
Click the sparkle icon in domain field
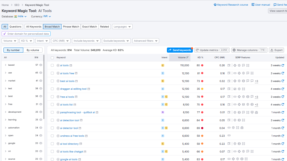[5, 34]
